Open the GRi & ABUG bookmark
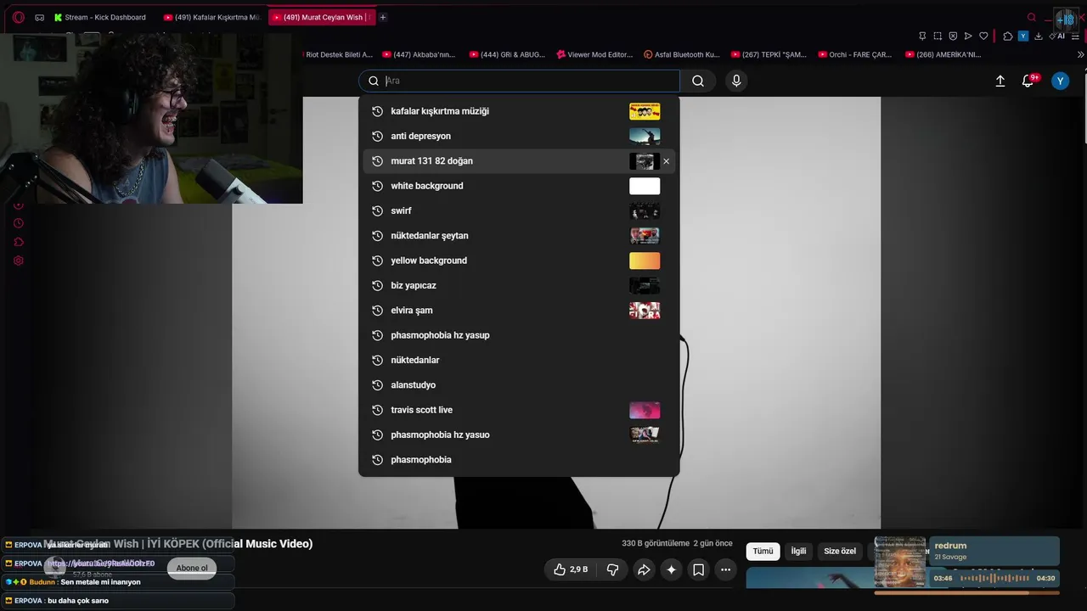This screenshot has height=611, width=1087. (507, 54)
